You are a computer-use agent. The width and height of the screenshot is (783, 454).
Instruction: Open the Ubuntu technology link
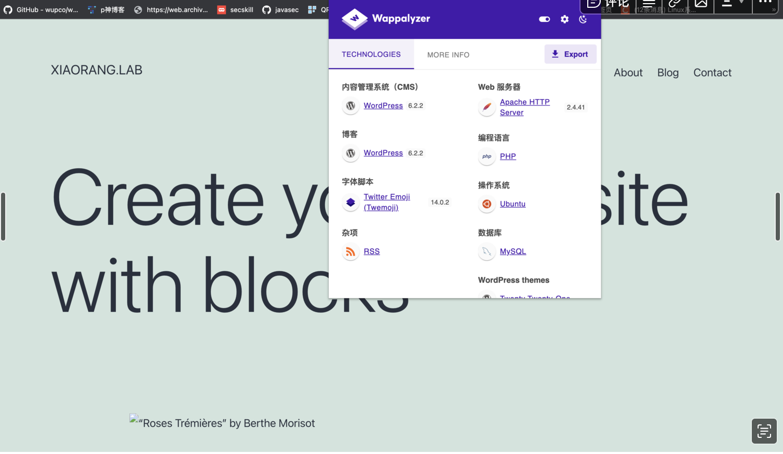click(512, 204)
